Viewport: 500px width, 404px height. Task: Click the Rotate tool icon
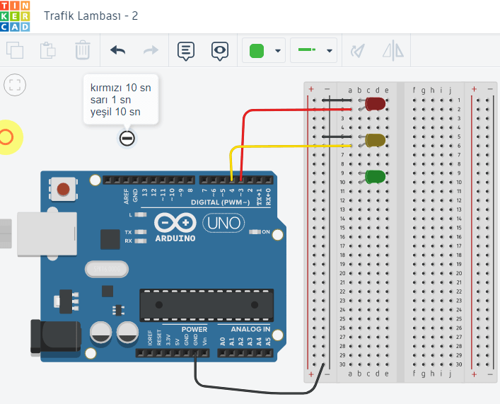click(359, 51)
